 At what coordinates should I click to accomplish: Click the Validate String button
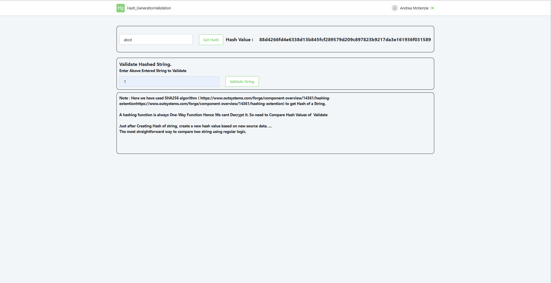coord(242,81)
